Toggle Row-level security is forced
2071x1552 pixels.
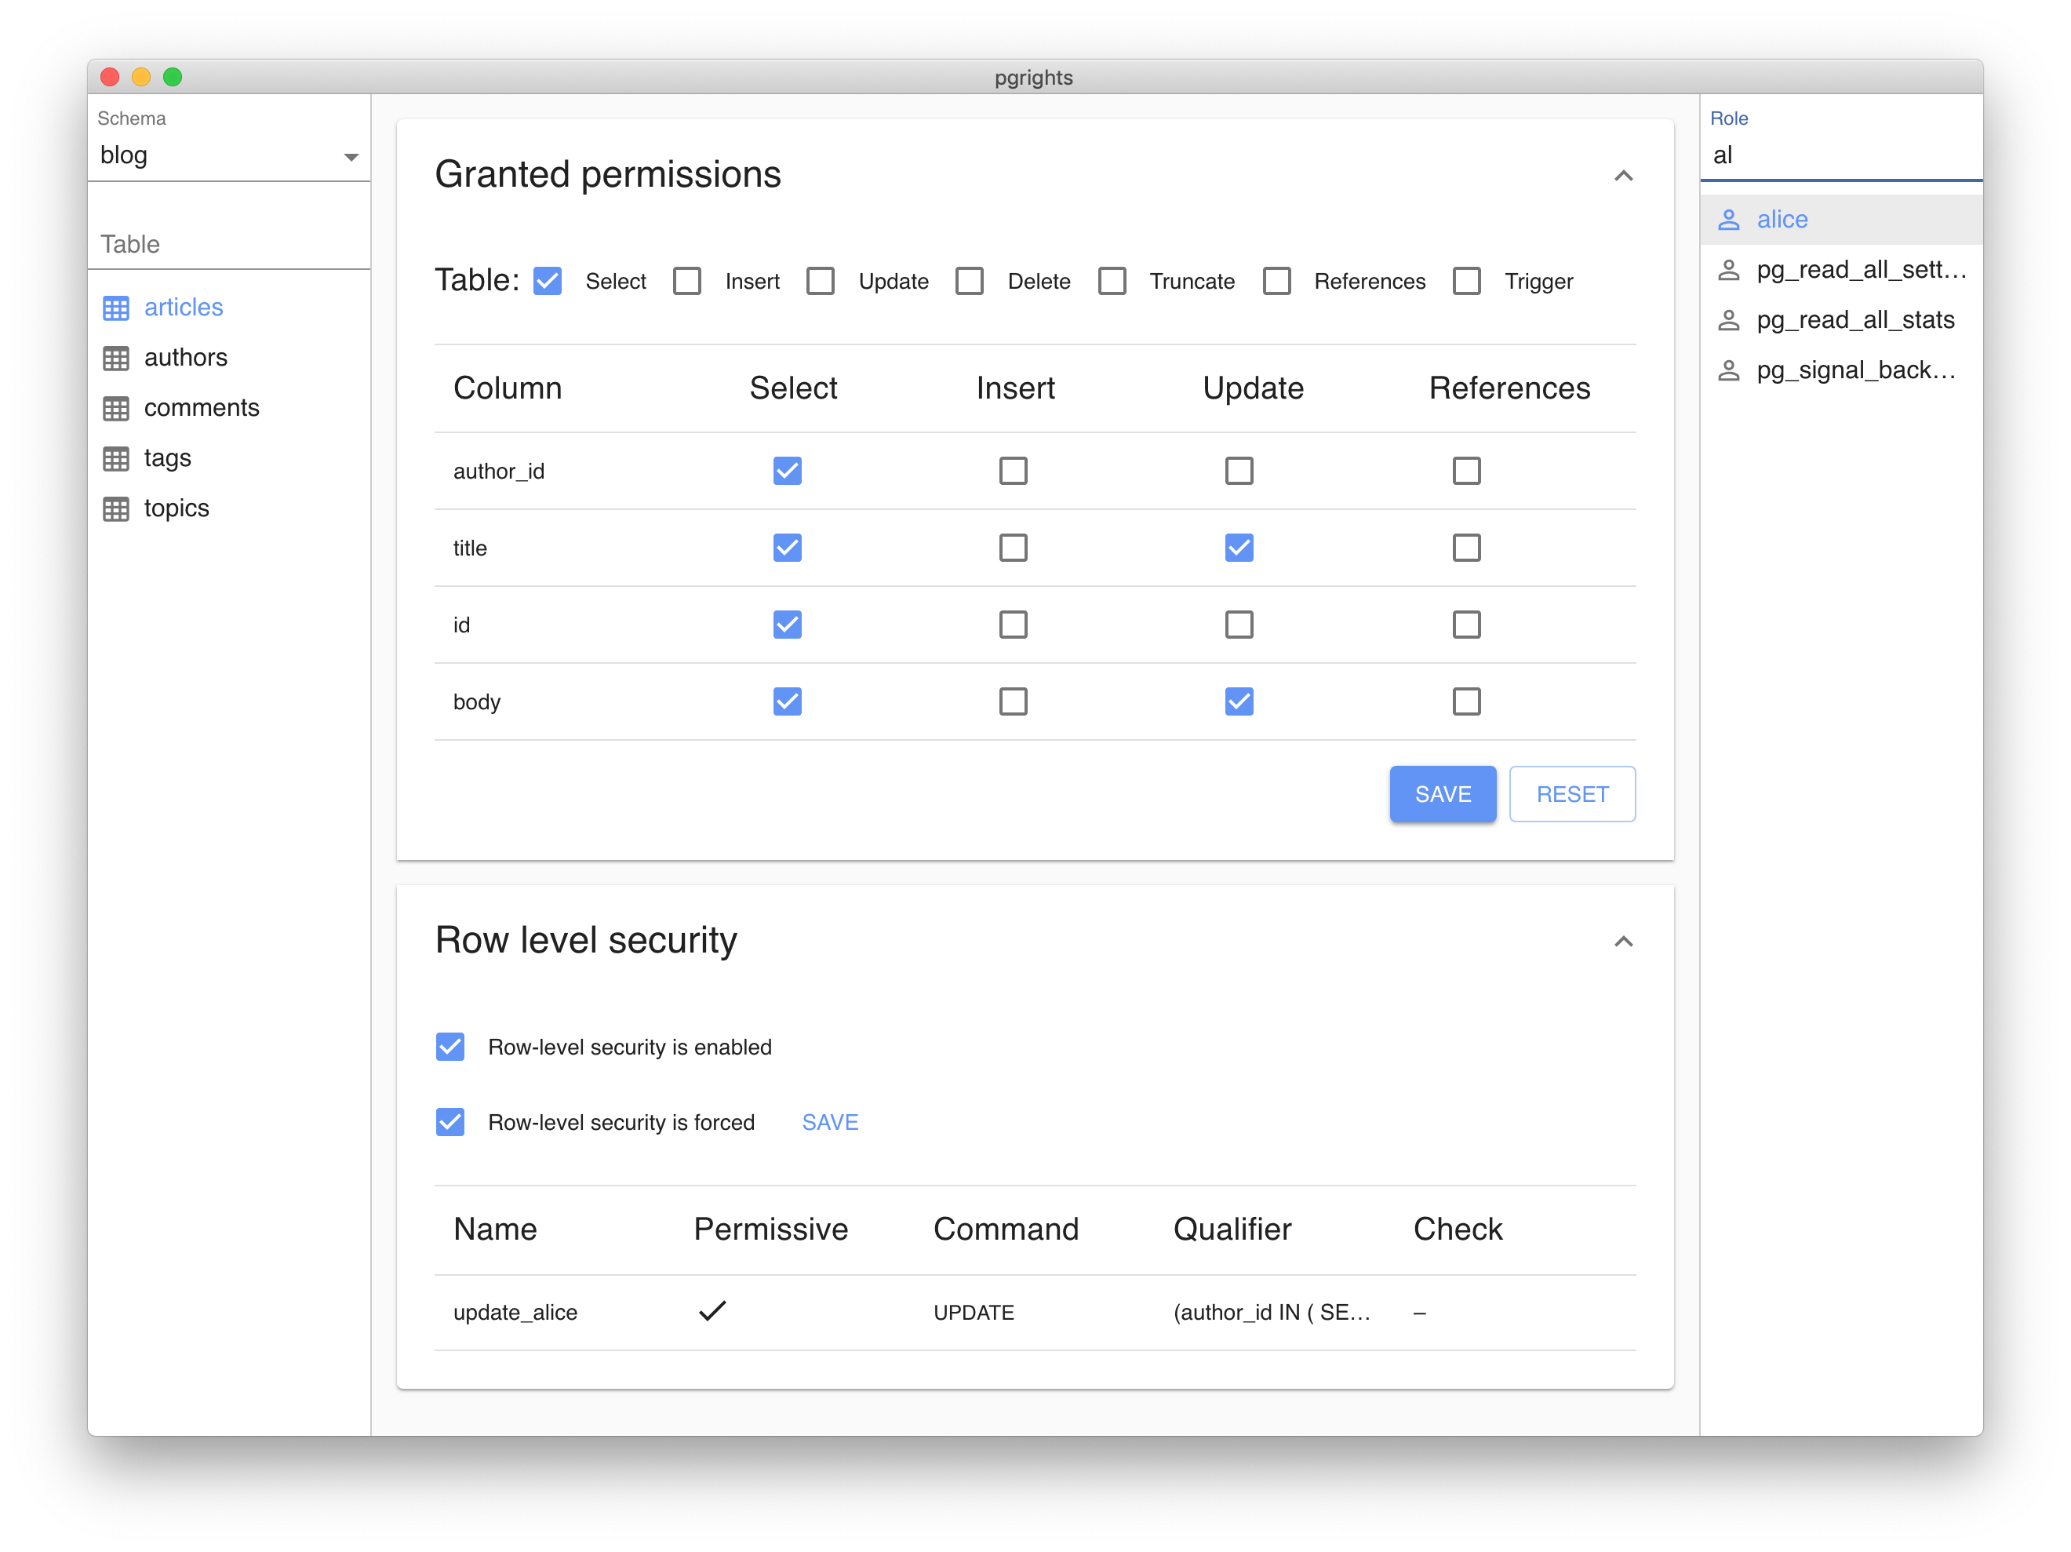[x=450, y=1122]
